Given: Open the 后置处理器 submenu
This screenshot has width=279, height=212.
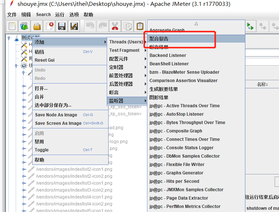Looking at the screenshot, I should 127,84.
